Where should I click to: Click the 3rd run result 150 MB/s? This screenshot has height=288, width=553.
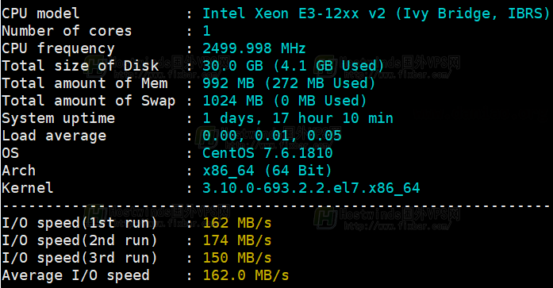[x=237, y=258]
